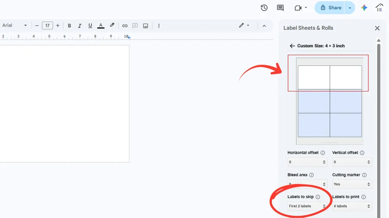Click the label sheet preview thumbnail
The height and width of the screenshot is (218, 389).
(330, 101)
